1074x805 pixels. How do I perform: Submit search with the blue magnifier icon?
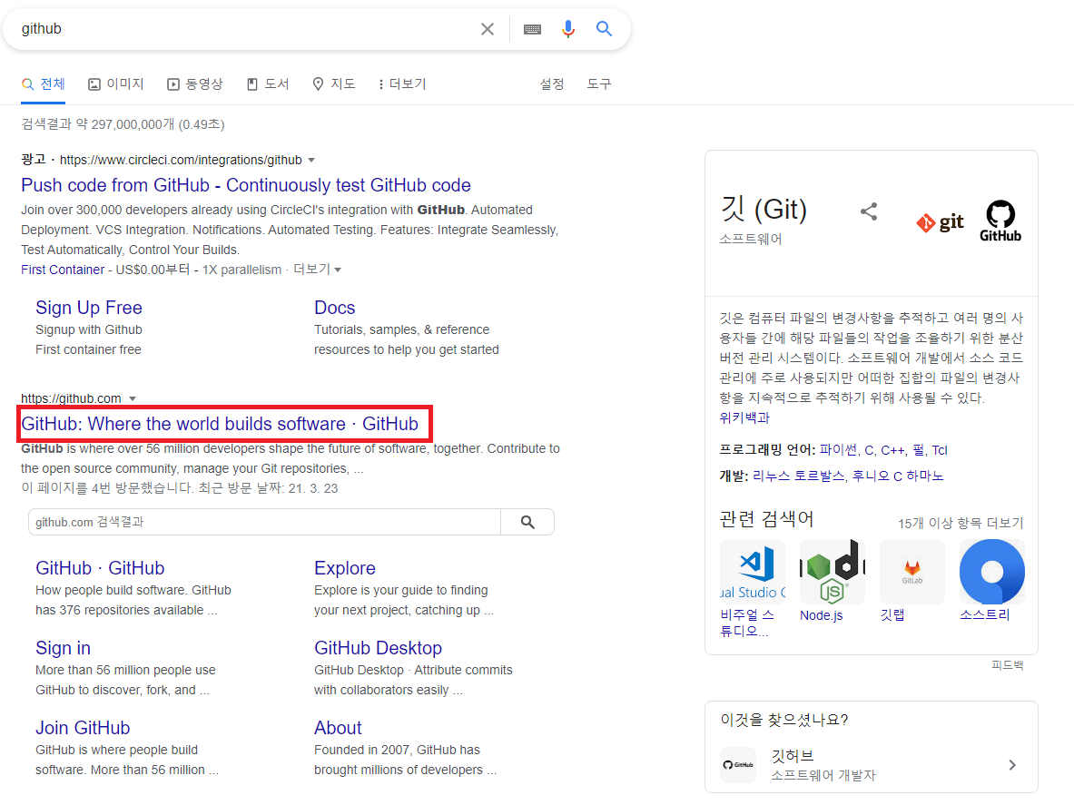(x=604, y=29)
